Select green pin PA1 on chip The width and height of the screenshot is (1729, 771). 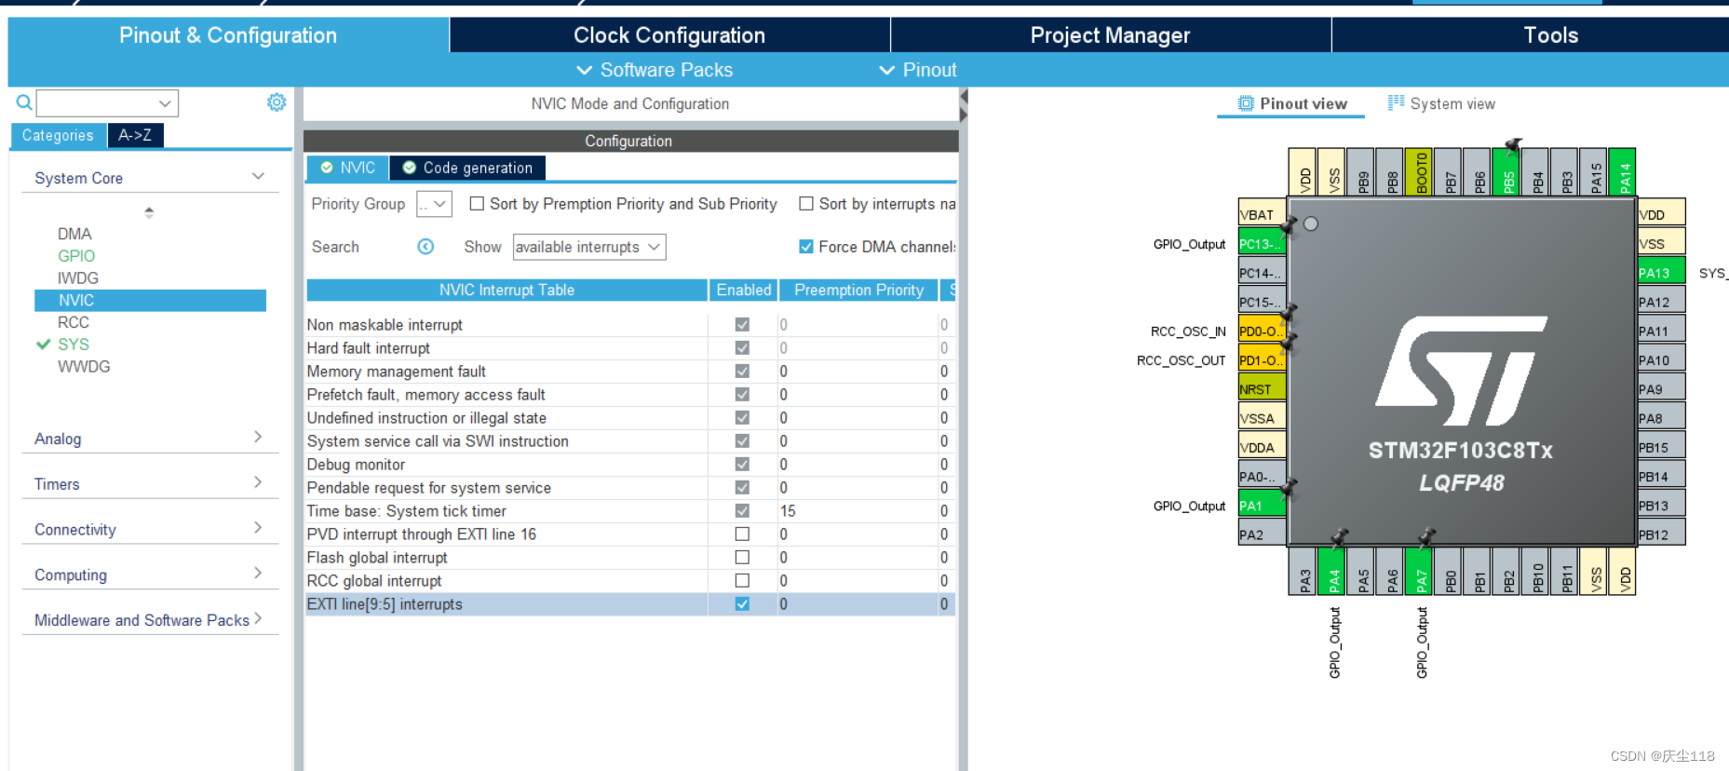(x=1262, y=506)
